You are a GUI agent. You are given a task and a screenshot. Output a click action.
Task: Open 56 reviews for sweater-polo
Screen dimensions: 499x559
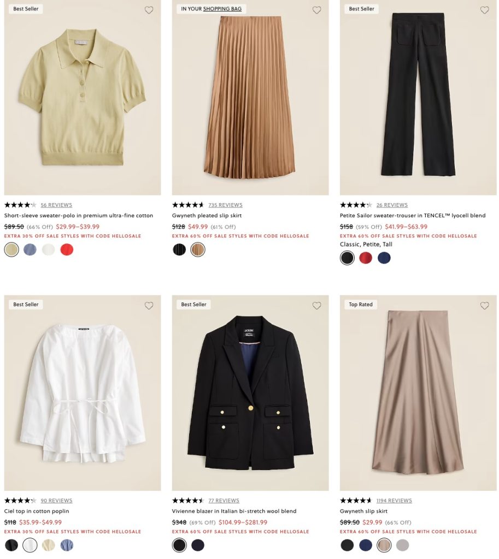[56, 205]
